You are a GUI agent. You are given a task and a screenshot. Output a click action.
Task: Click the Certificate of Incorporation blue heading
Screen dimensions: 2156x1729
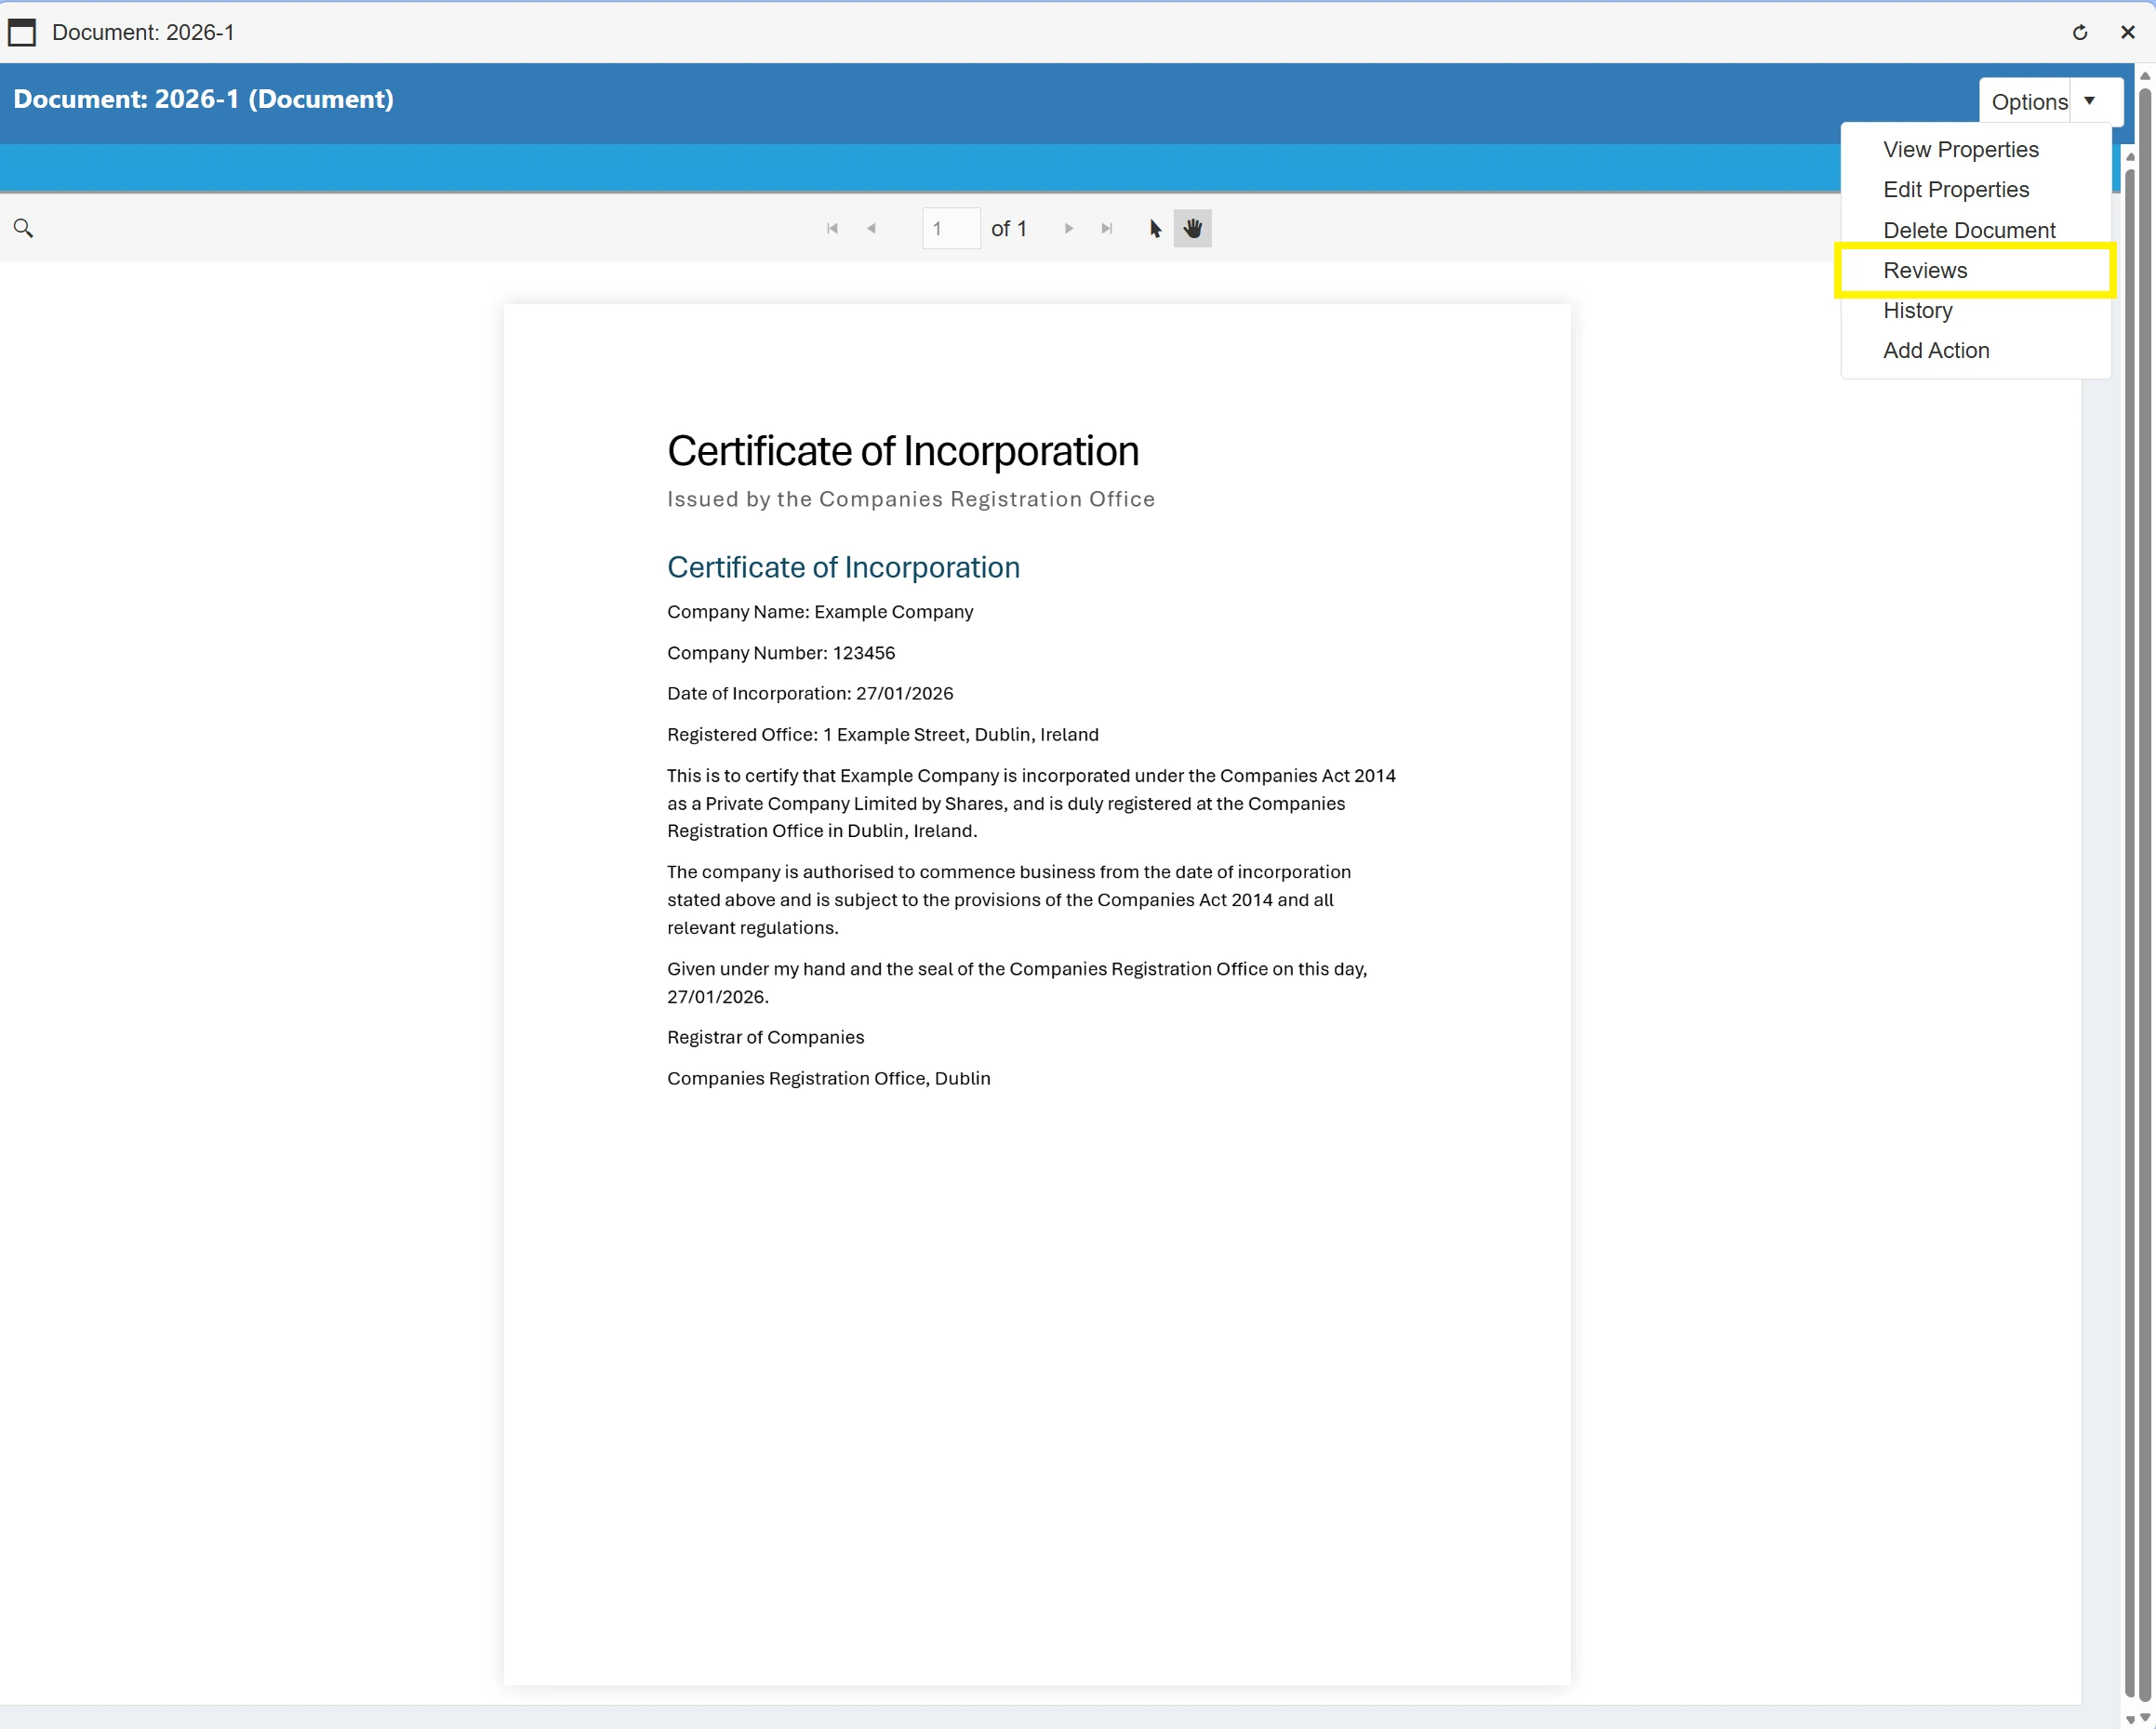point(843,567)
